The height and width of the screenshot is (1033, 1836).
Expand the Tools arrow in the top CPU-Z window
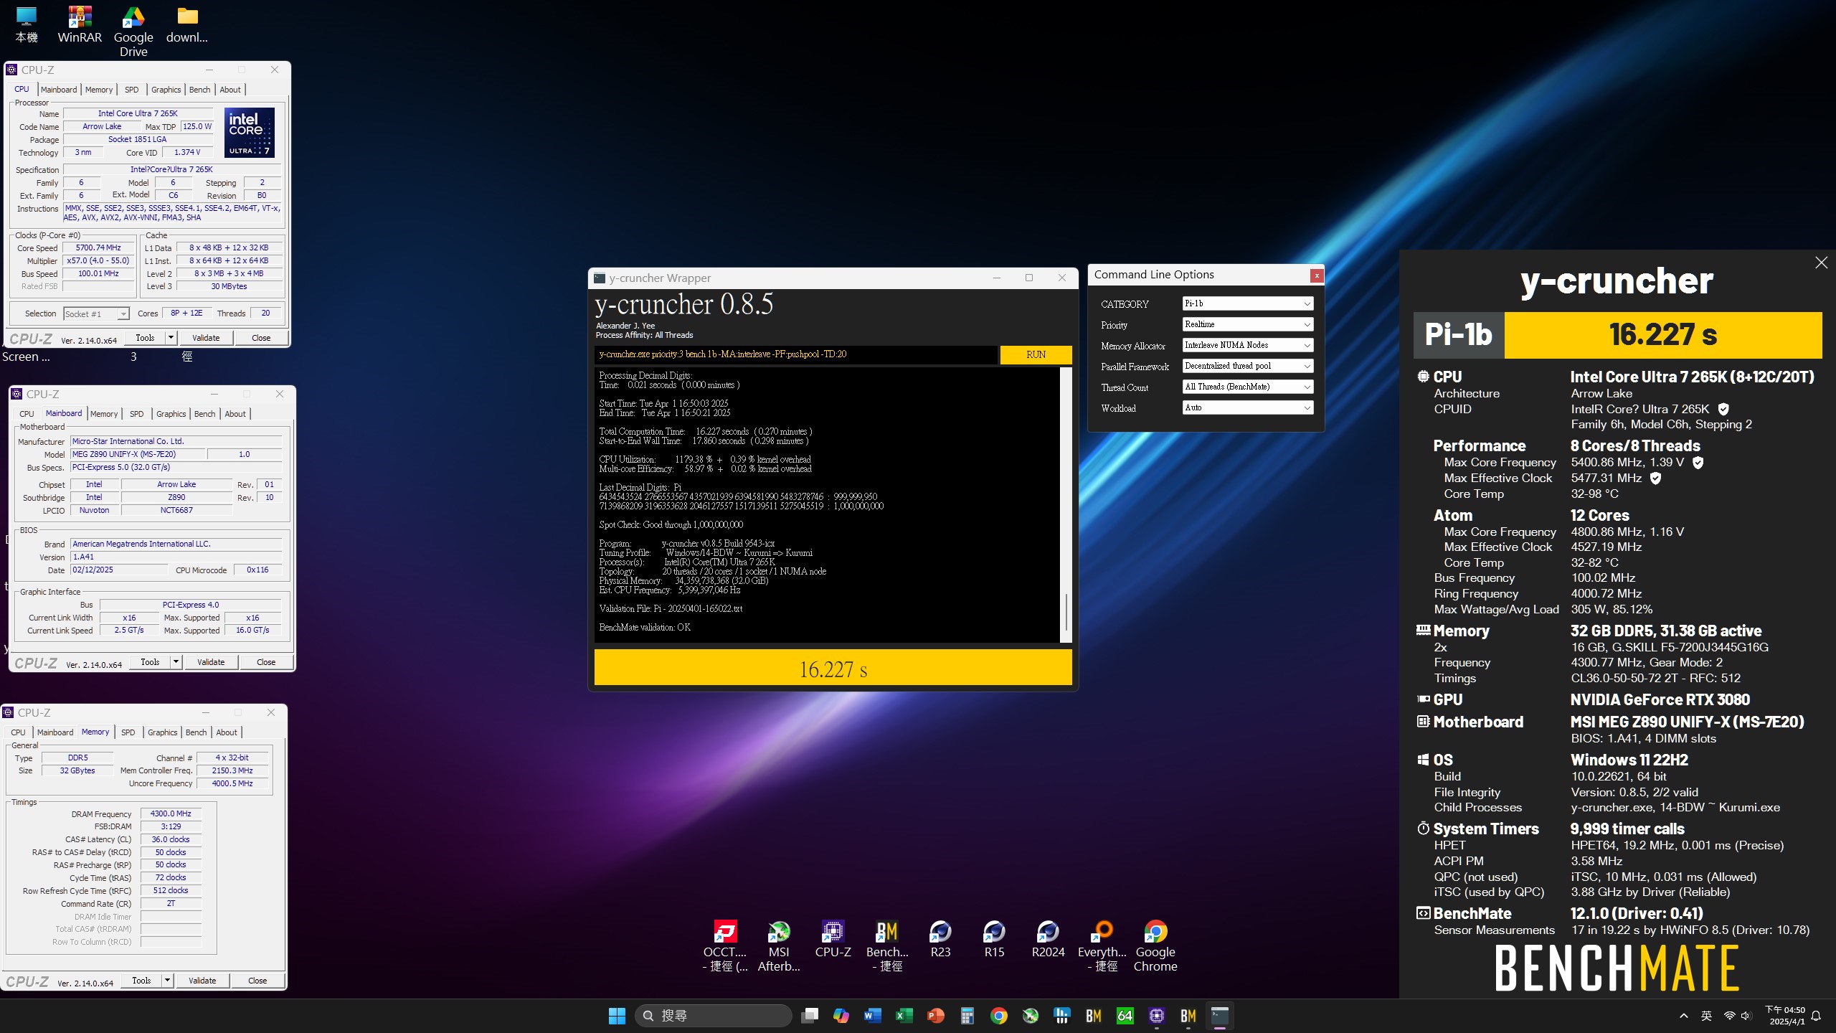coord(171,338)
